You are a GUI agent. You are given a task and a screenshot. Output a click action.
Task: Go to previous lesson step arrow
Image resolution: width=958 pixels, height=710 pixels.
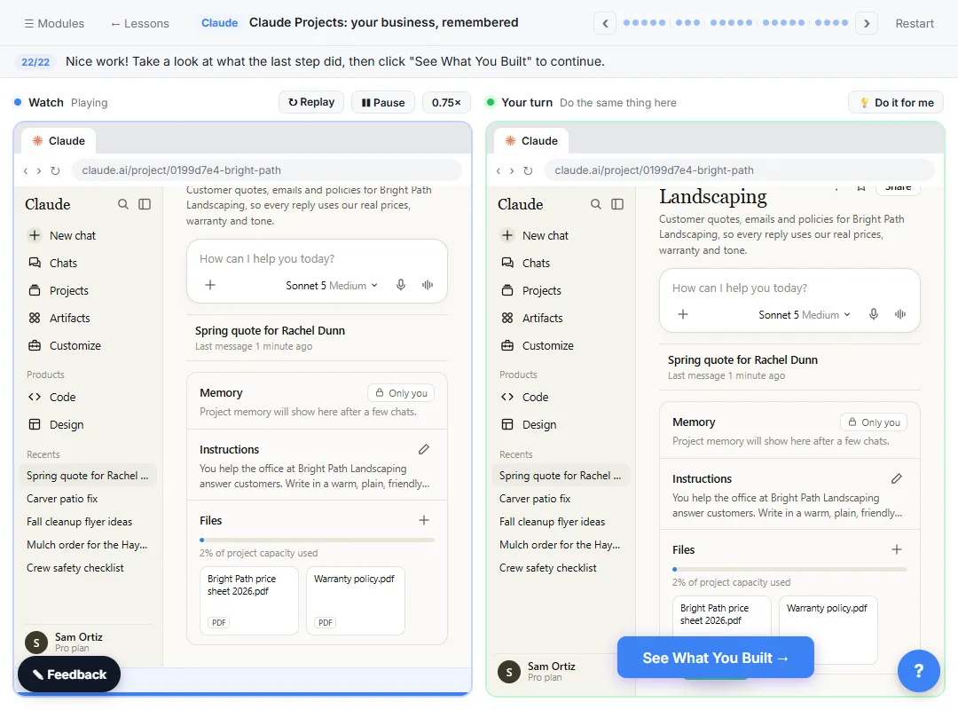click(x=605, y=23)
